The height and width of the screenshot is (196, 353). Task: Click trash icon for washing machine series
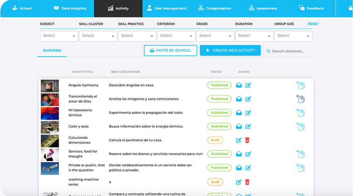[247, 182]
